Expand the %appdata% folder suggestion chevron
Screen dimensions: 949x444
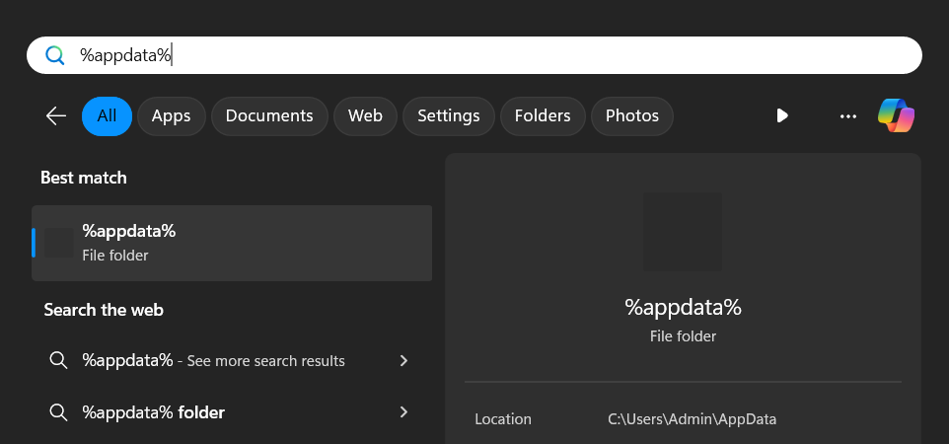click(403, 412)
